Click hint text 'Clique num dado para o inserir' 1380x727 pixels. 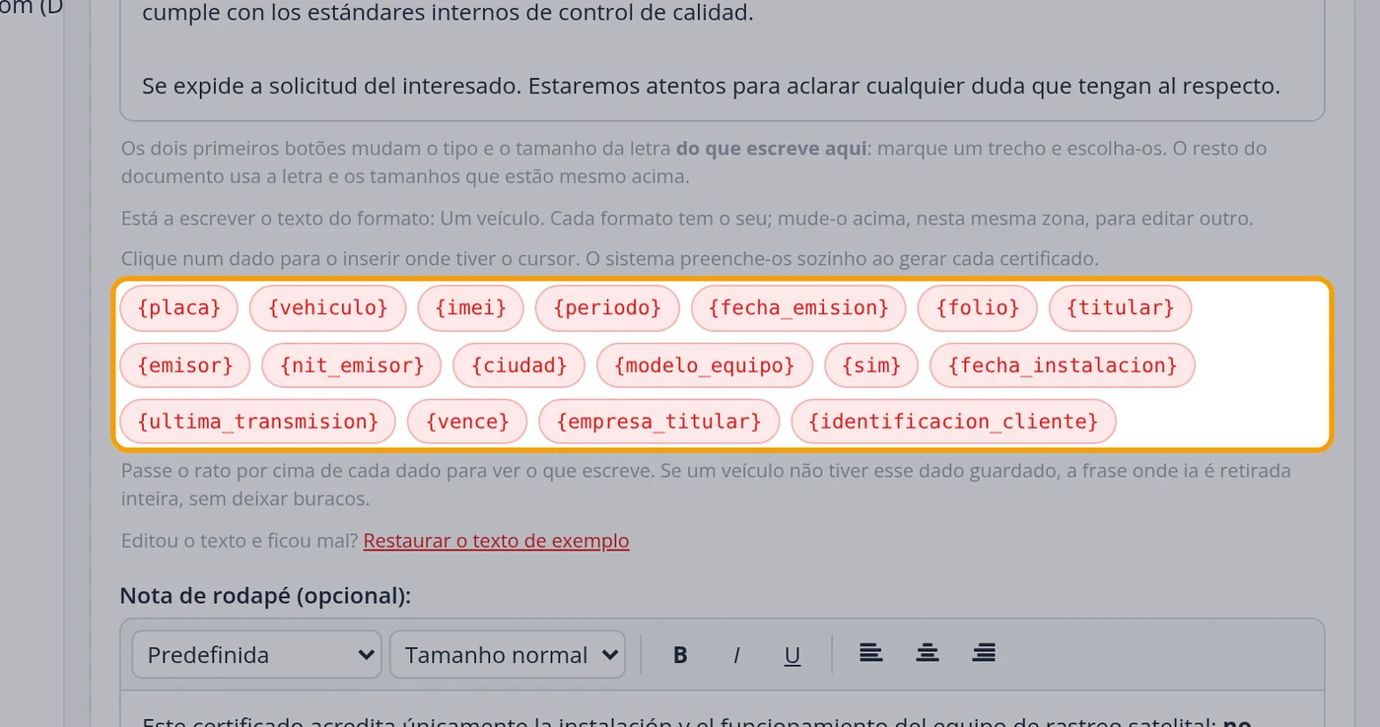pyautogui.click(x=609, y=259)
